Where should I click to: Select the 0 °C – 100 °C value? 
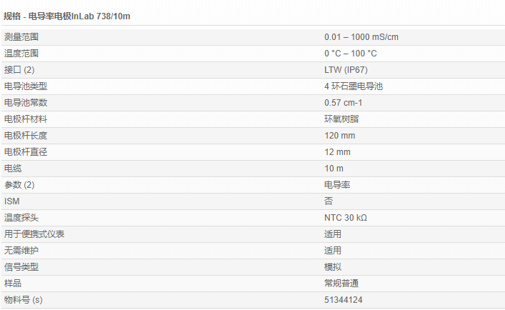pyautogui.click(x=350, y=54)
